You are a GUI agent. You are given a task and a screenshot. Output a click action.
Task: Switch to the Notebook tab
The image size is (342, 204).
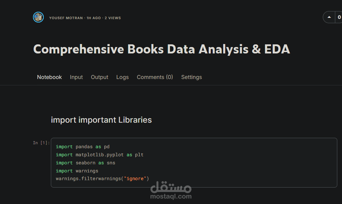coord(49,77)
